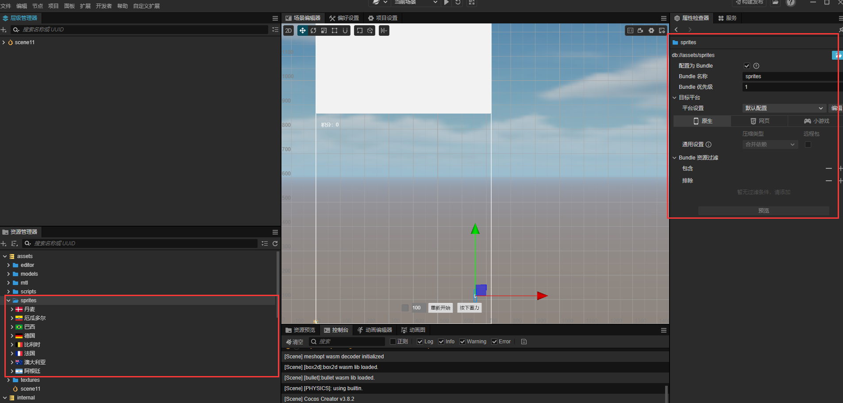Toggle the 正则 regex checkbox

click(x=393, y=342)
